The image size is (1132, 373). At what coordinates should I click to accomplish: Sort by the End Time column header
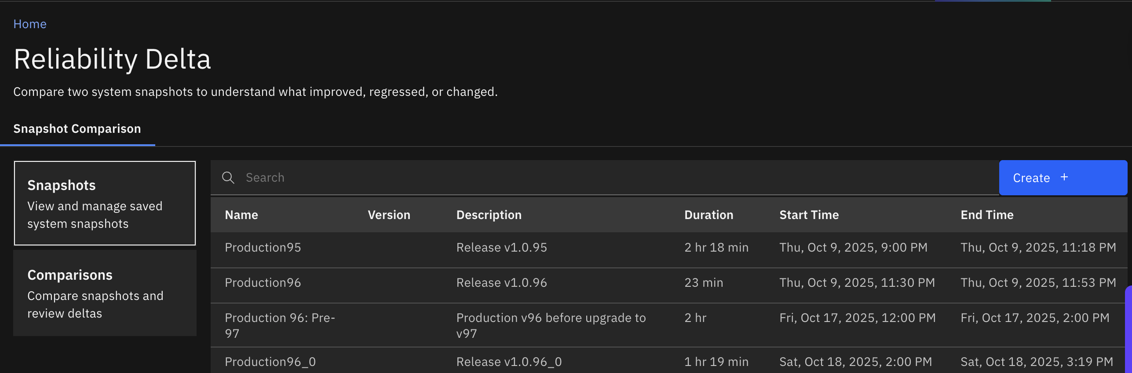[987, 215]
